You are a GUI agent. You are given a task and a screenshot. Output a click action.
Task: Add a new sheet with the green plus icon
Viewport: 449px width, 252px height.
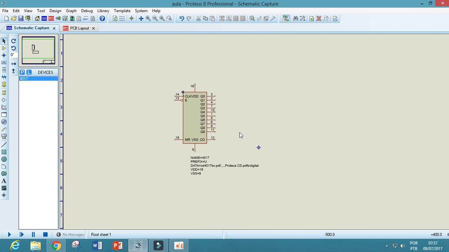311,19
